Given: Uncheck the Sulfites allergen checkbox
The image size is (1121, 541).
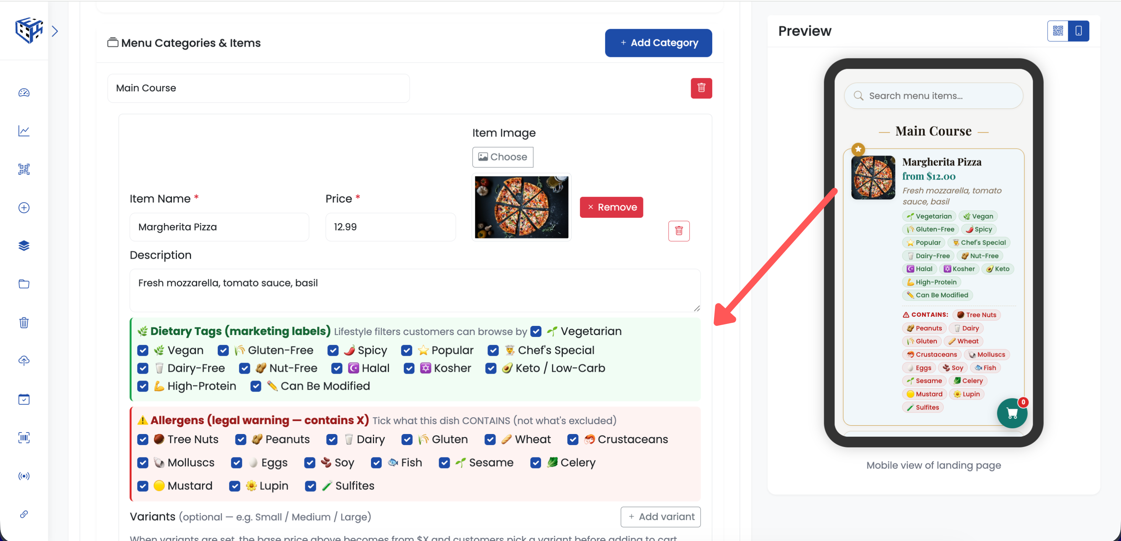Looking at the screenshot, I should click(311, 486).
